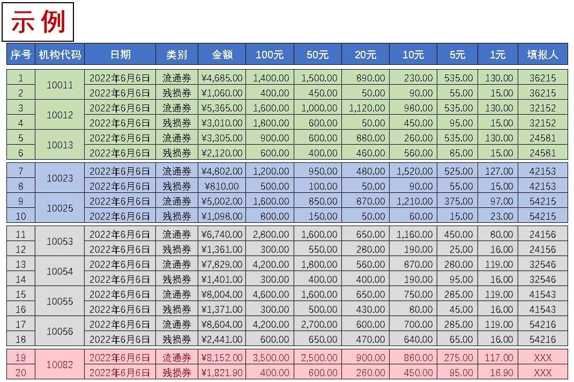Select the amount cell ¥4,685.00
This screenshot has height=382, width=574.
click(x=222, y=78)
